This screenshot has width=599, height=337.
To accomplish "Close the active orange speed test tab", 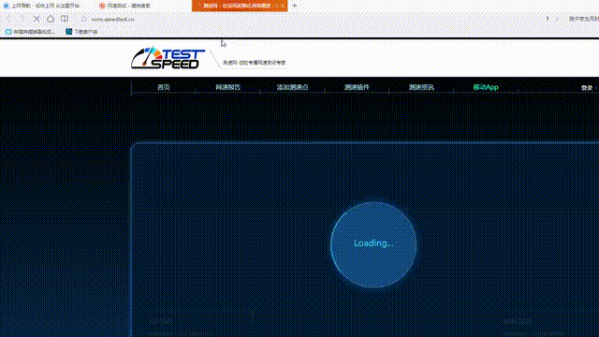I will pyautogui.click(x=283, y=6).
